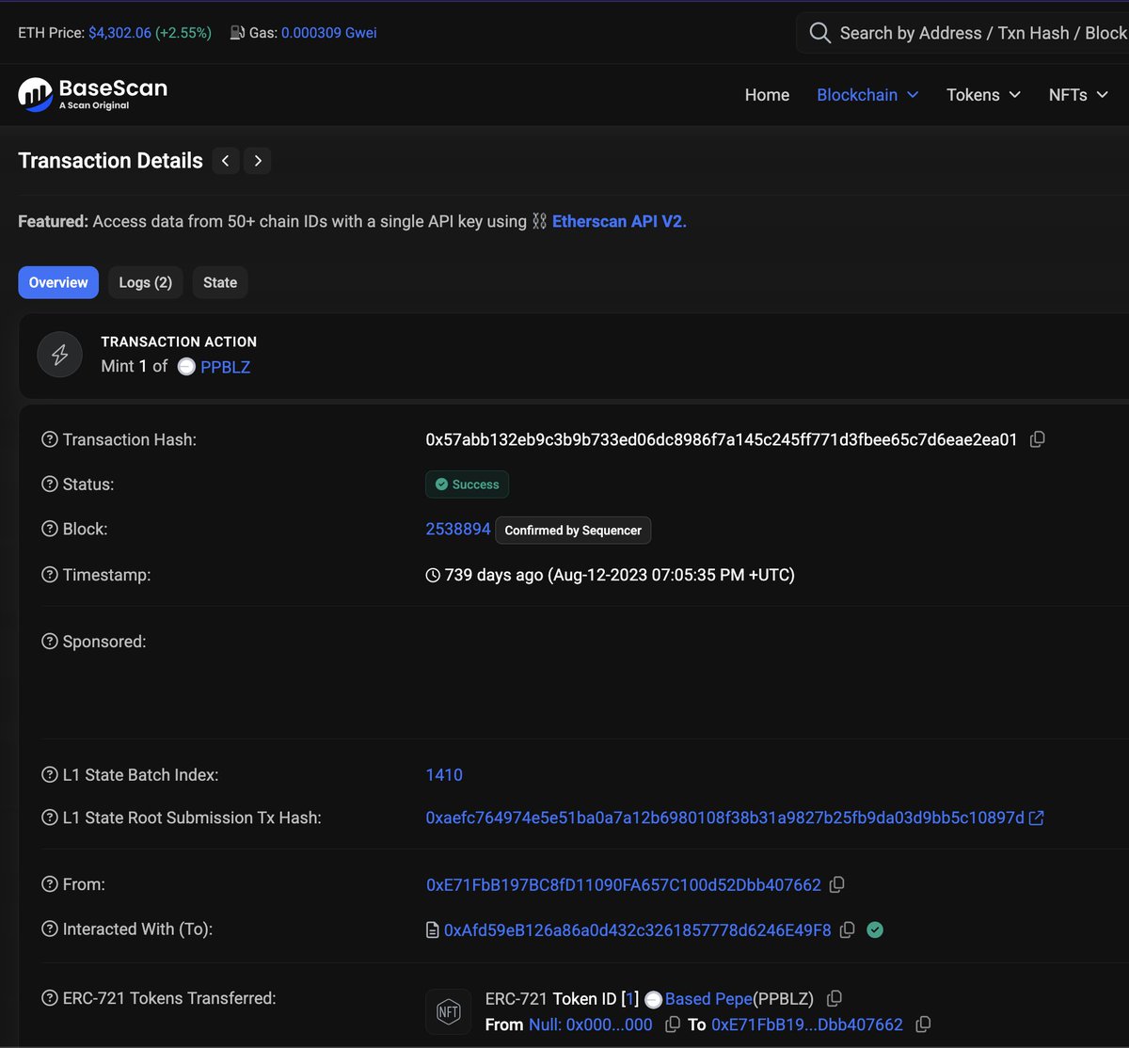Go to previous transaction arrow
1129x1048 pixels.
click(225, 161)
